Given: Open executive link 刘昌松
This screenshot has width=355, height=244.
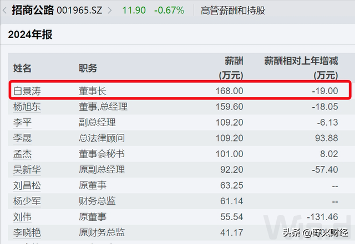Looking at the screenshot, I should pyautogui.click(x=27, y=185).
